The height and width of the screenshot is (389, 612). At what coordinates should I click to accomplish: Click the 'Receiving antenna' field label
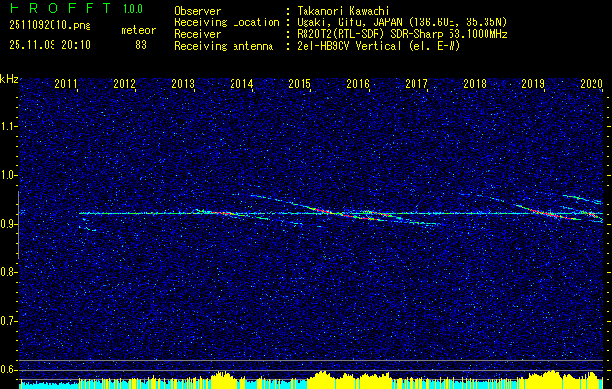pyautogui.click(x=224, y=46)
